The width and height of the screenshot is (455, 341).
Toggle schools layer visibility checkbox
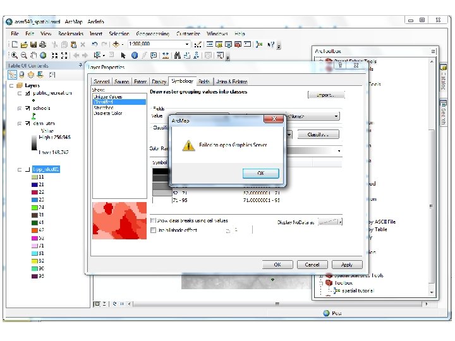click(x=28, y=108)
